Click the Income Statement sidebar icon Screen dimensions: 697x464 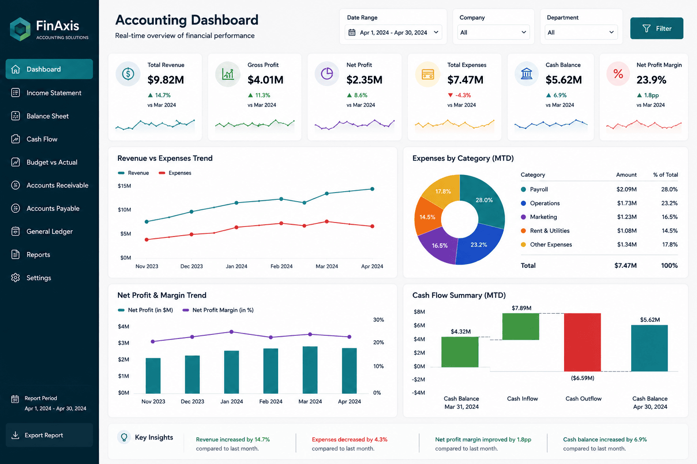click(15, 93)
